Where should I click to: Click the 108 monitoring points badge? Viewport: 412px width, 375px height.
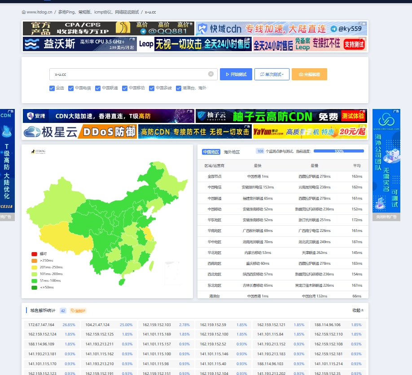tap(260, 151)
